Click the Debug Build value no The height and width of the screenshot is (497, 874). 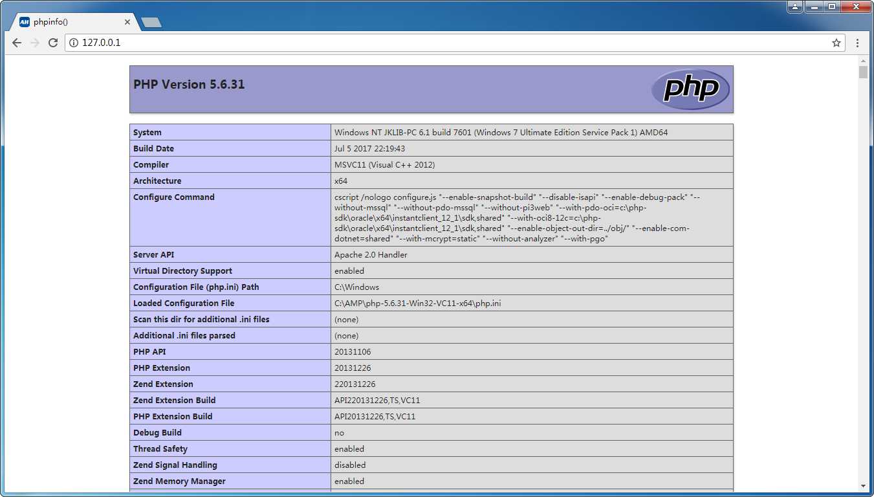339,433
